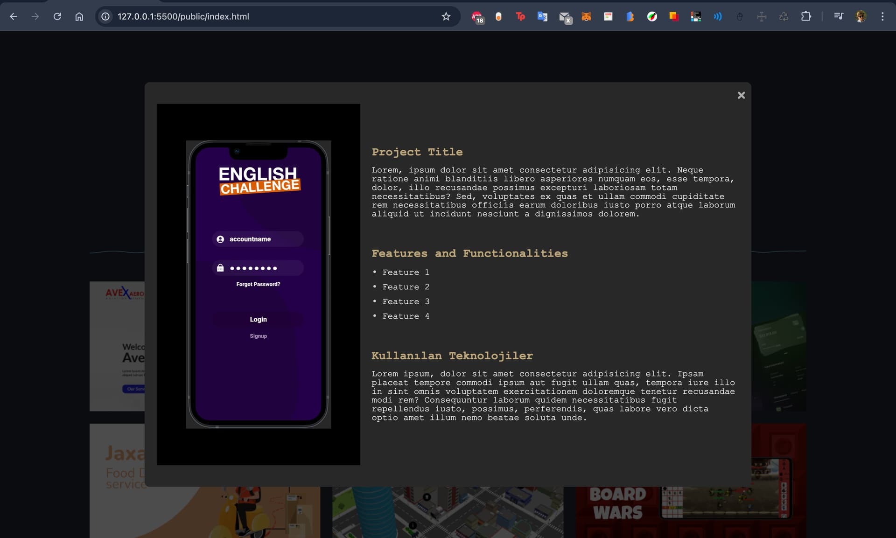
Task: Open the MetaMask fox extension
Action: (586, 17)
